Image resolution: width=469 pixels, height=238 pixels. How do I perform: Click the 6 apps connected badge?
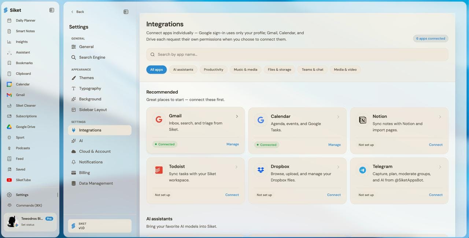[x=431, y=39]
